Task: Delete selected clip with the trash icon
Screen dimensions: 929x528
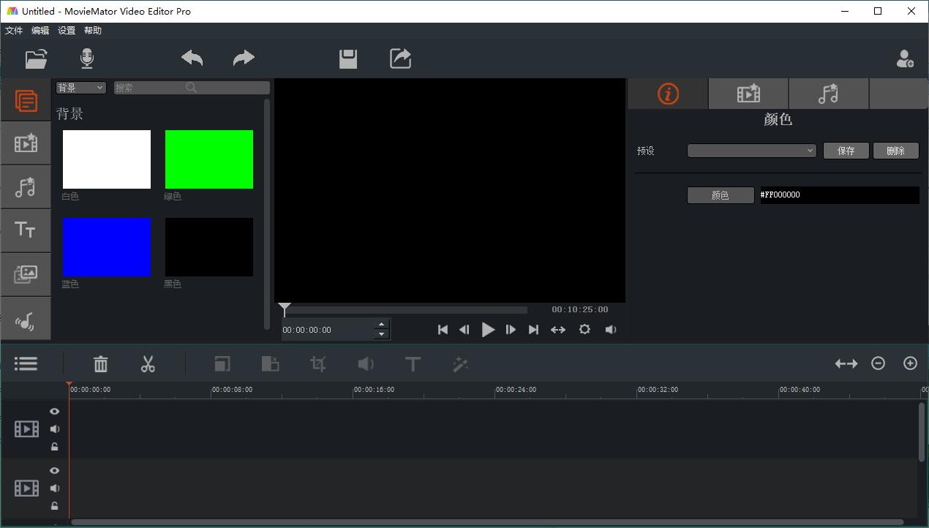Action: 101,363
